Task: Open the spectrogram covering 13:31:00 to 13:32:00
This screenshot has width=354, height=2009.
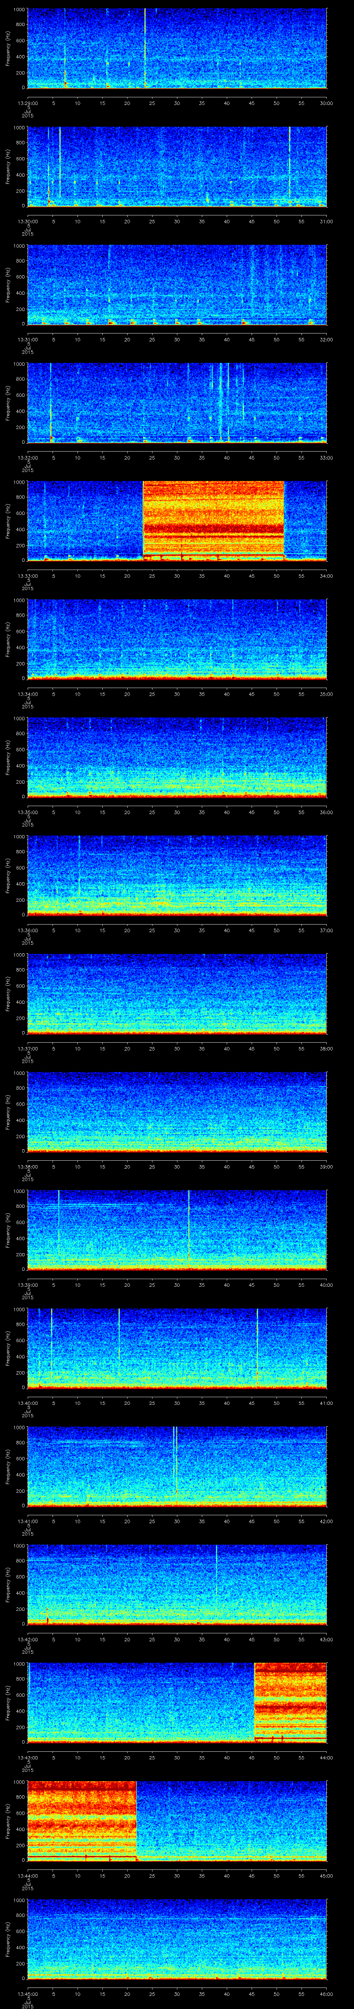Action: click(177, 285)
